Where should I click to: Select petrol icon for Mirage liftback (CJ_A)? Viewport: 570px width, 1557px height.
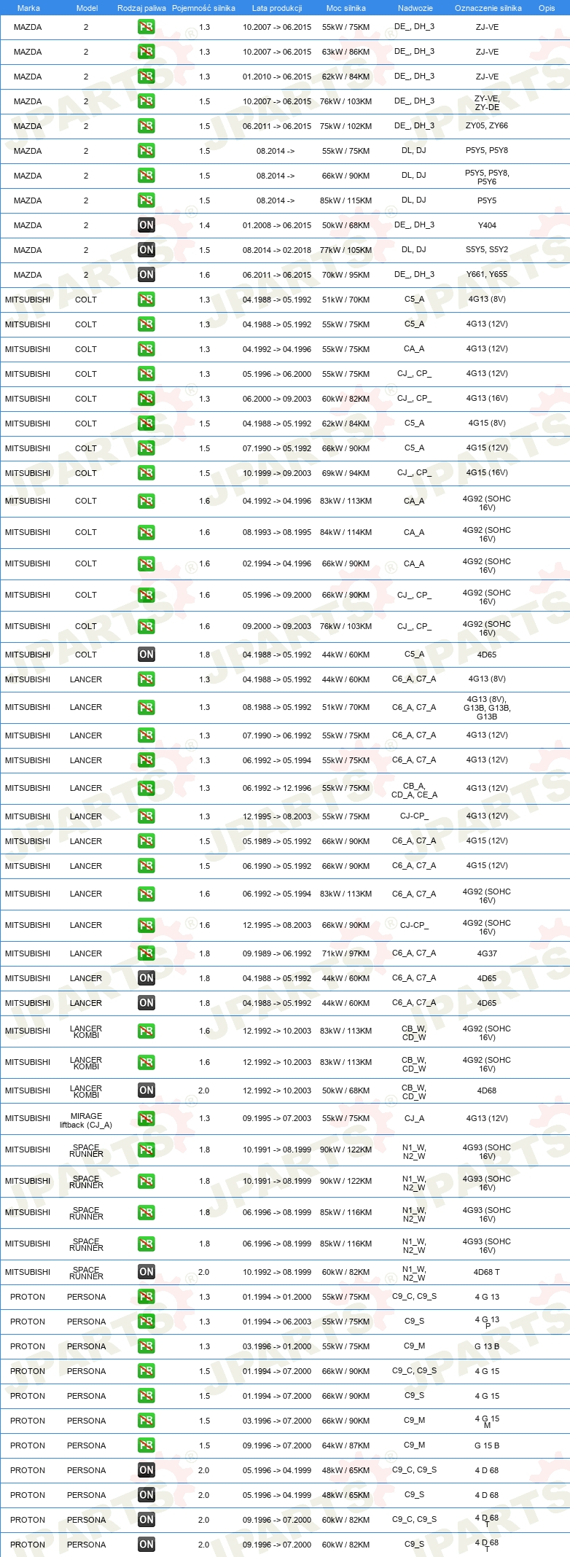(x=147, y=1119)
